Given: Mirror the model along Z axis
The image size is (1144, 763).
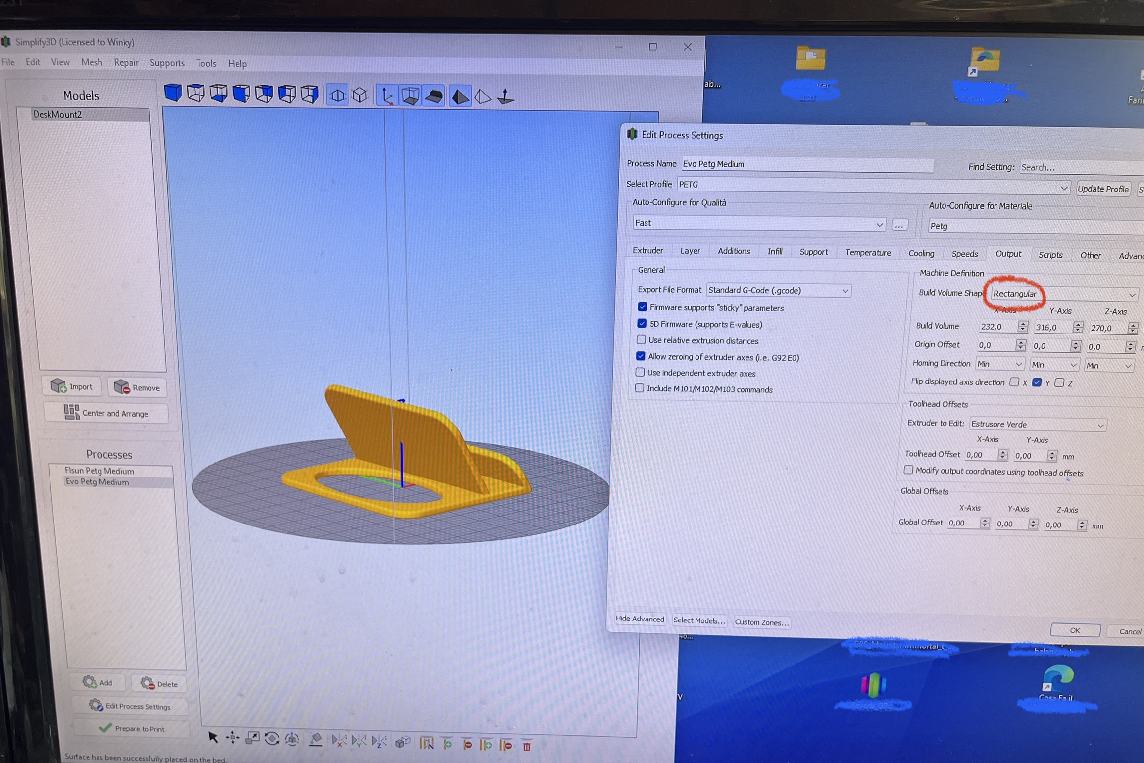Looking at the screenshot, I should (x=379, y=742).
